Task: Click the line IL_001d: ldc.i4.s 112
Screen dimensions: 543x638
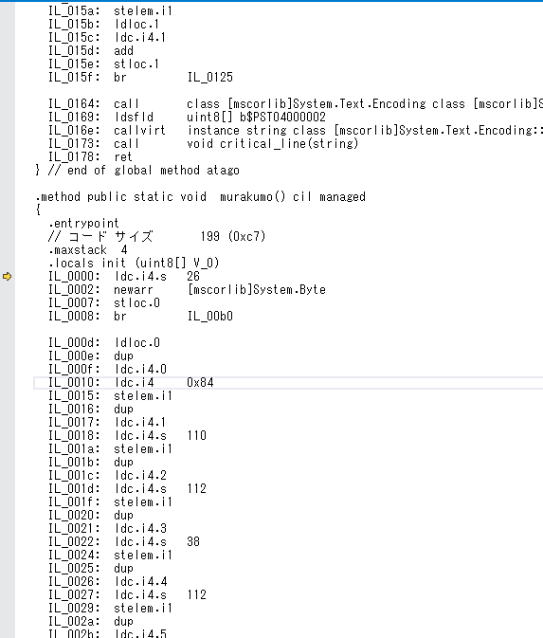Action: (127, 488)
